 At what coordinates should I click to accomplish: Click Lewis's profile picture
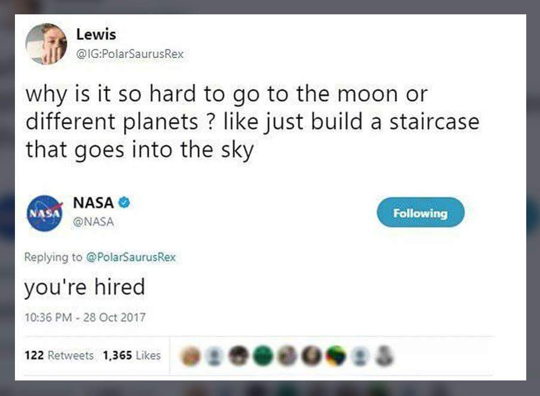point(46,44)
